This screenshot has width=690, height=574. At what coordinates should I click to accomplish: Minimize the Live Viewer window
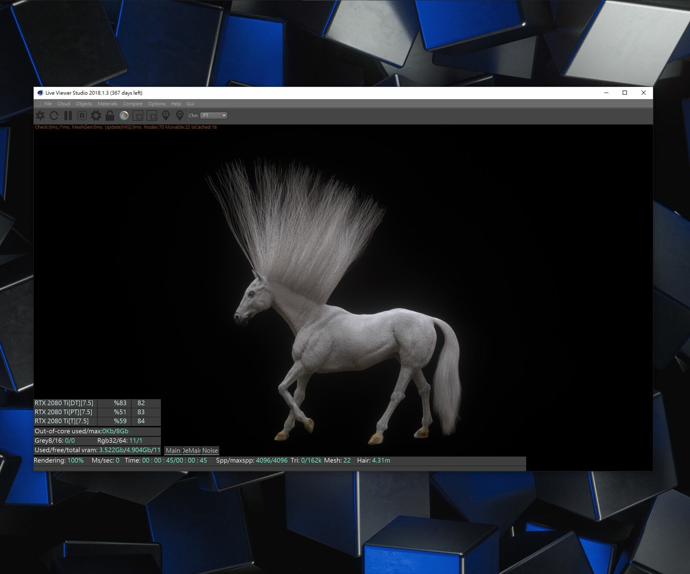[x=606, y=93]
